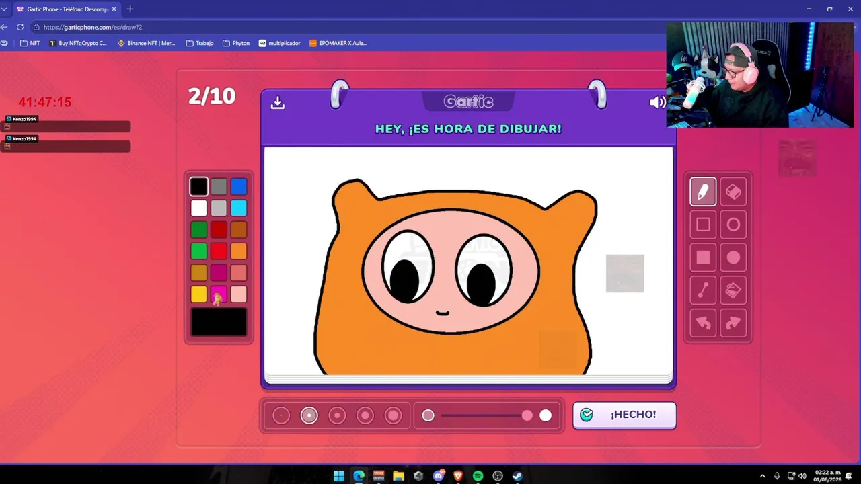Pick the dark red color swatch
This screenshot has width=861, height=484.
[219, 229]
